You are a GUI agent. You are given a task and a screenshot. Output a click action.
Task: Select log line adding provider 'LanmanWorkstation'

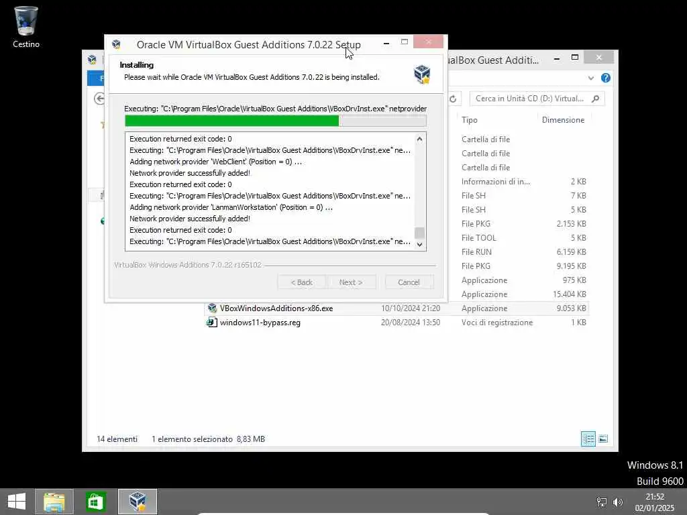point(231,207)
